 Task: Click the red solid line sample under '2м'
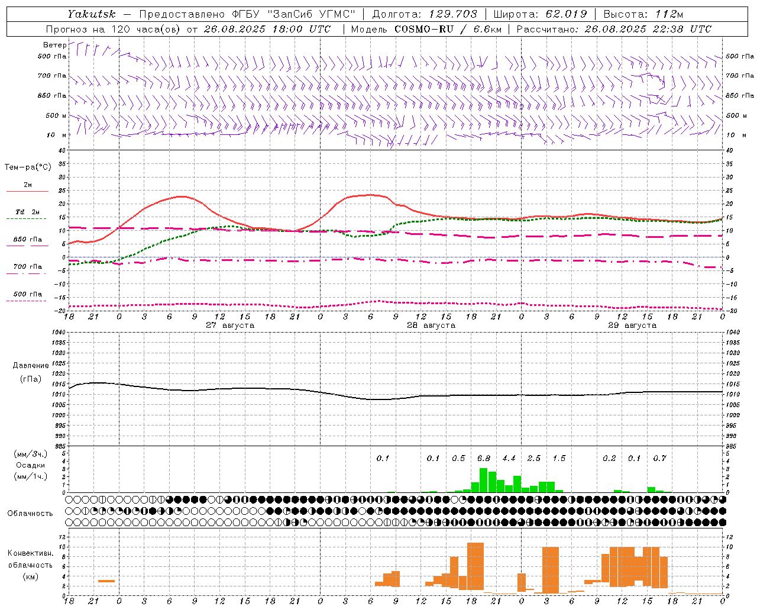pyautogui.click(x=27, y=192)
